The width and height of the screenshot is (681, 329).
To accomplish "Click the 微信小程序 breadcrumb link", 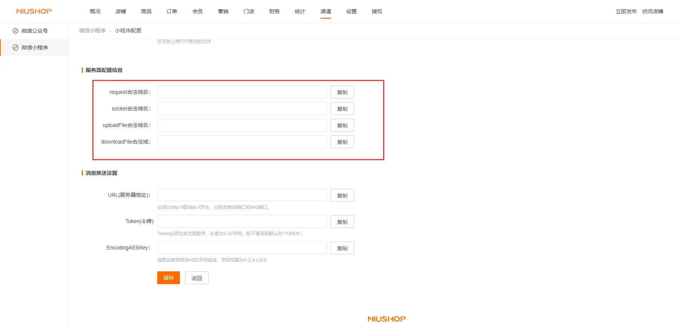I will pyautogui.click(x=92, y=31).
